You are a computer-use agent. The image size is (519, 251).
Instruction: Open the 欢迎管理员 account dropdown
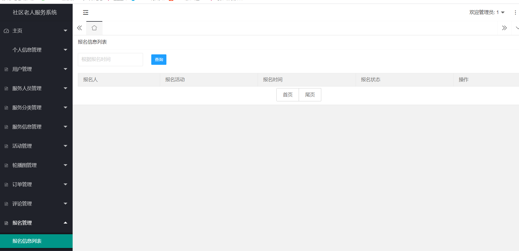(x=487, y=12)
